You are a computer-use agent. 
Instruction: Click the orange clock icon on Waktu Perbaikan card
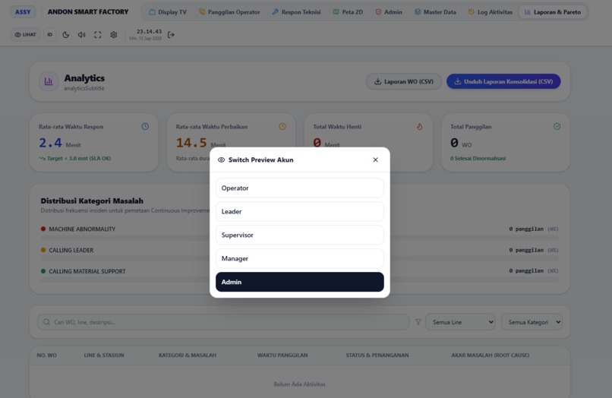point(282,127)
